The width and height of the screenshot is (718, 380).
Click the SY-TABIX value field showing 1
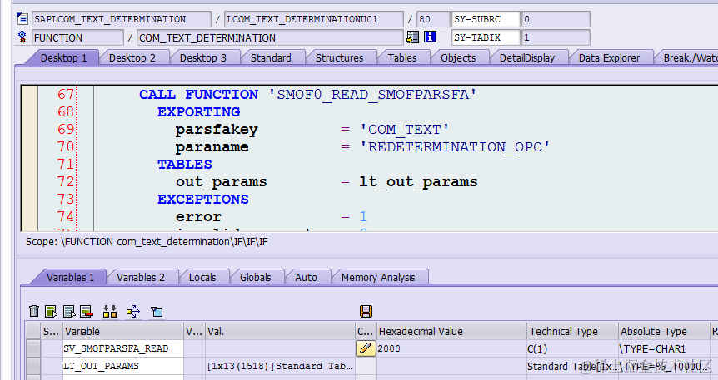[556, 37]
